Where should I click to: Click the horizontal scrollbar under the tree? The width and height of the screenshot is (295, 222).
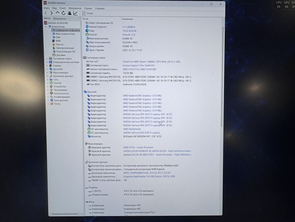65,214
